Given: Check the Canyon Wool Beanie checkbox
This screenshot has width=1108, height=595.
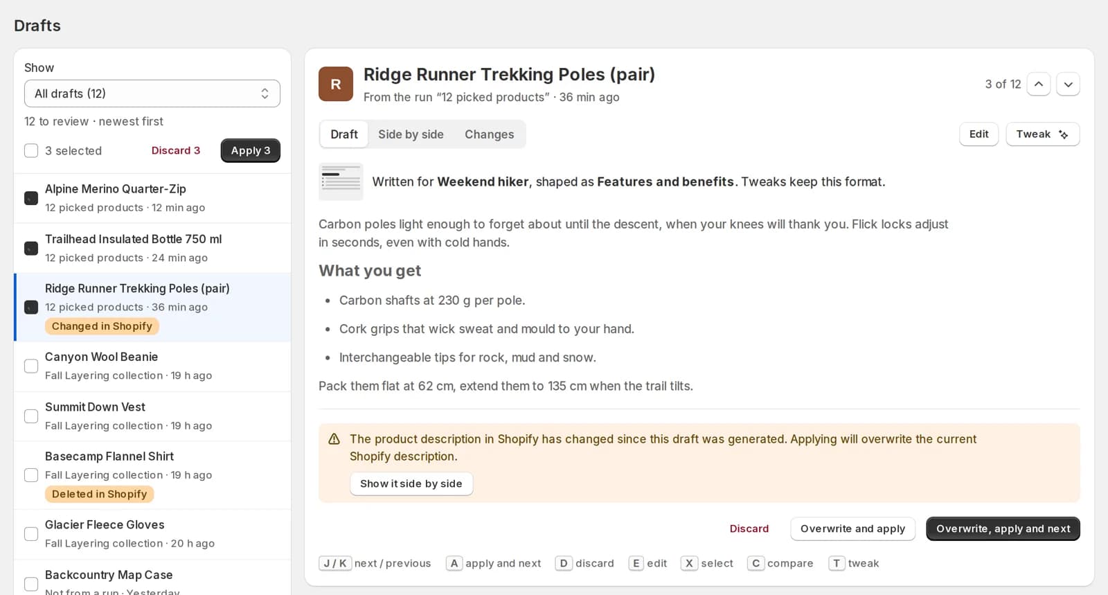Looking at the screenshot, I should (x=31, y=366).
